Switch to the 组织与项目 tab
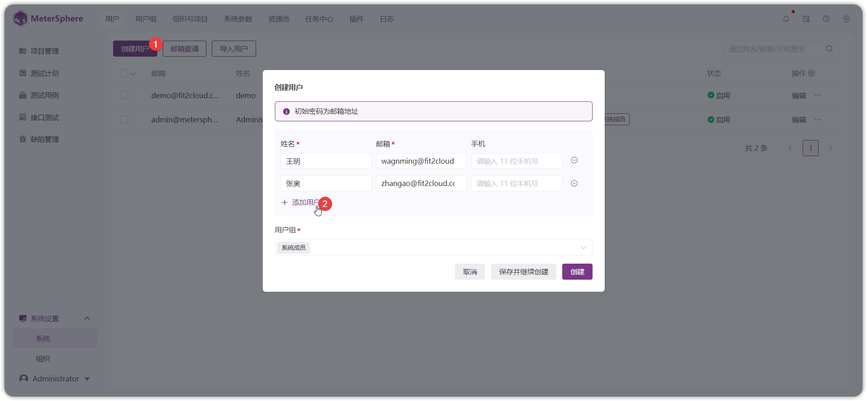Screen dimensions: 867x401 [190, 19]
